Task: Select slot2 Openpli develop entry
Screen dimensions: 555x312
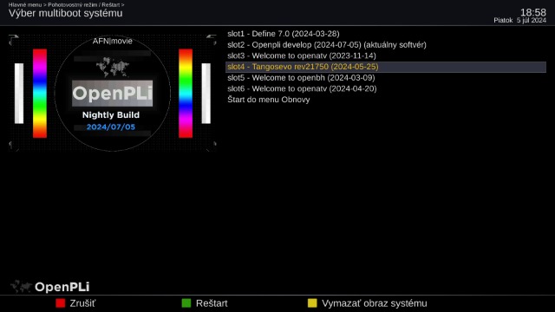Action: click(386, 45)
